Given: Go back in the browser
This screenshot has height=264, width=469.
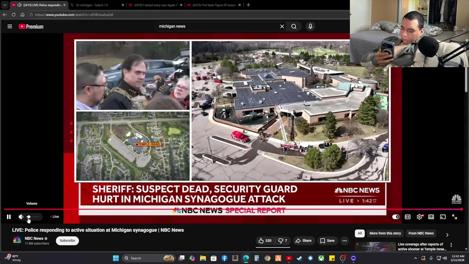Looking at the screenshot, I should pyautogui.click(x=5, y=15).
